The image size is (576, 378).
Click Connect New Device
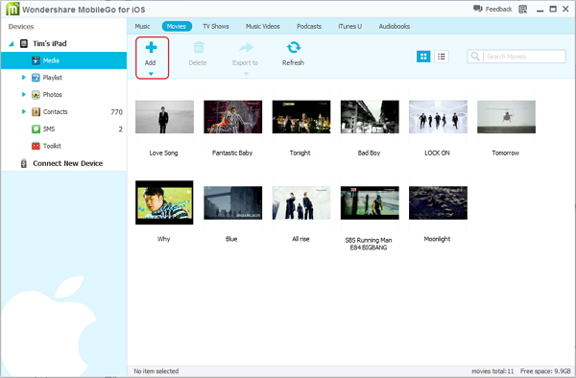[67, 163]
